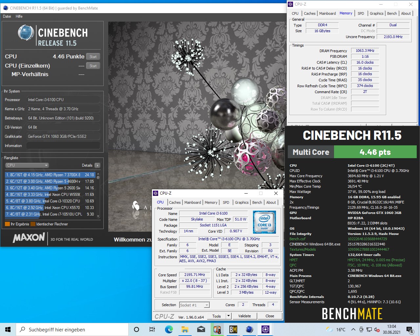
Task: Open the Mail app in the taskbar
Action: click(201, 329)
